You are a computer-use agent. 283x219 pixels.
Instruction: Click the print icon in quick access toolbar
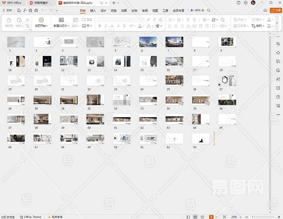(31, 11)
